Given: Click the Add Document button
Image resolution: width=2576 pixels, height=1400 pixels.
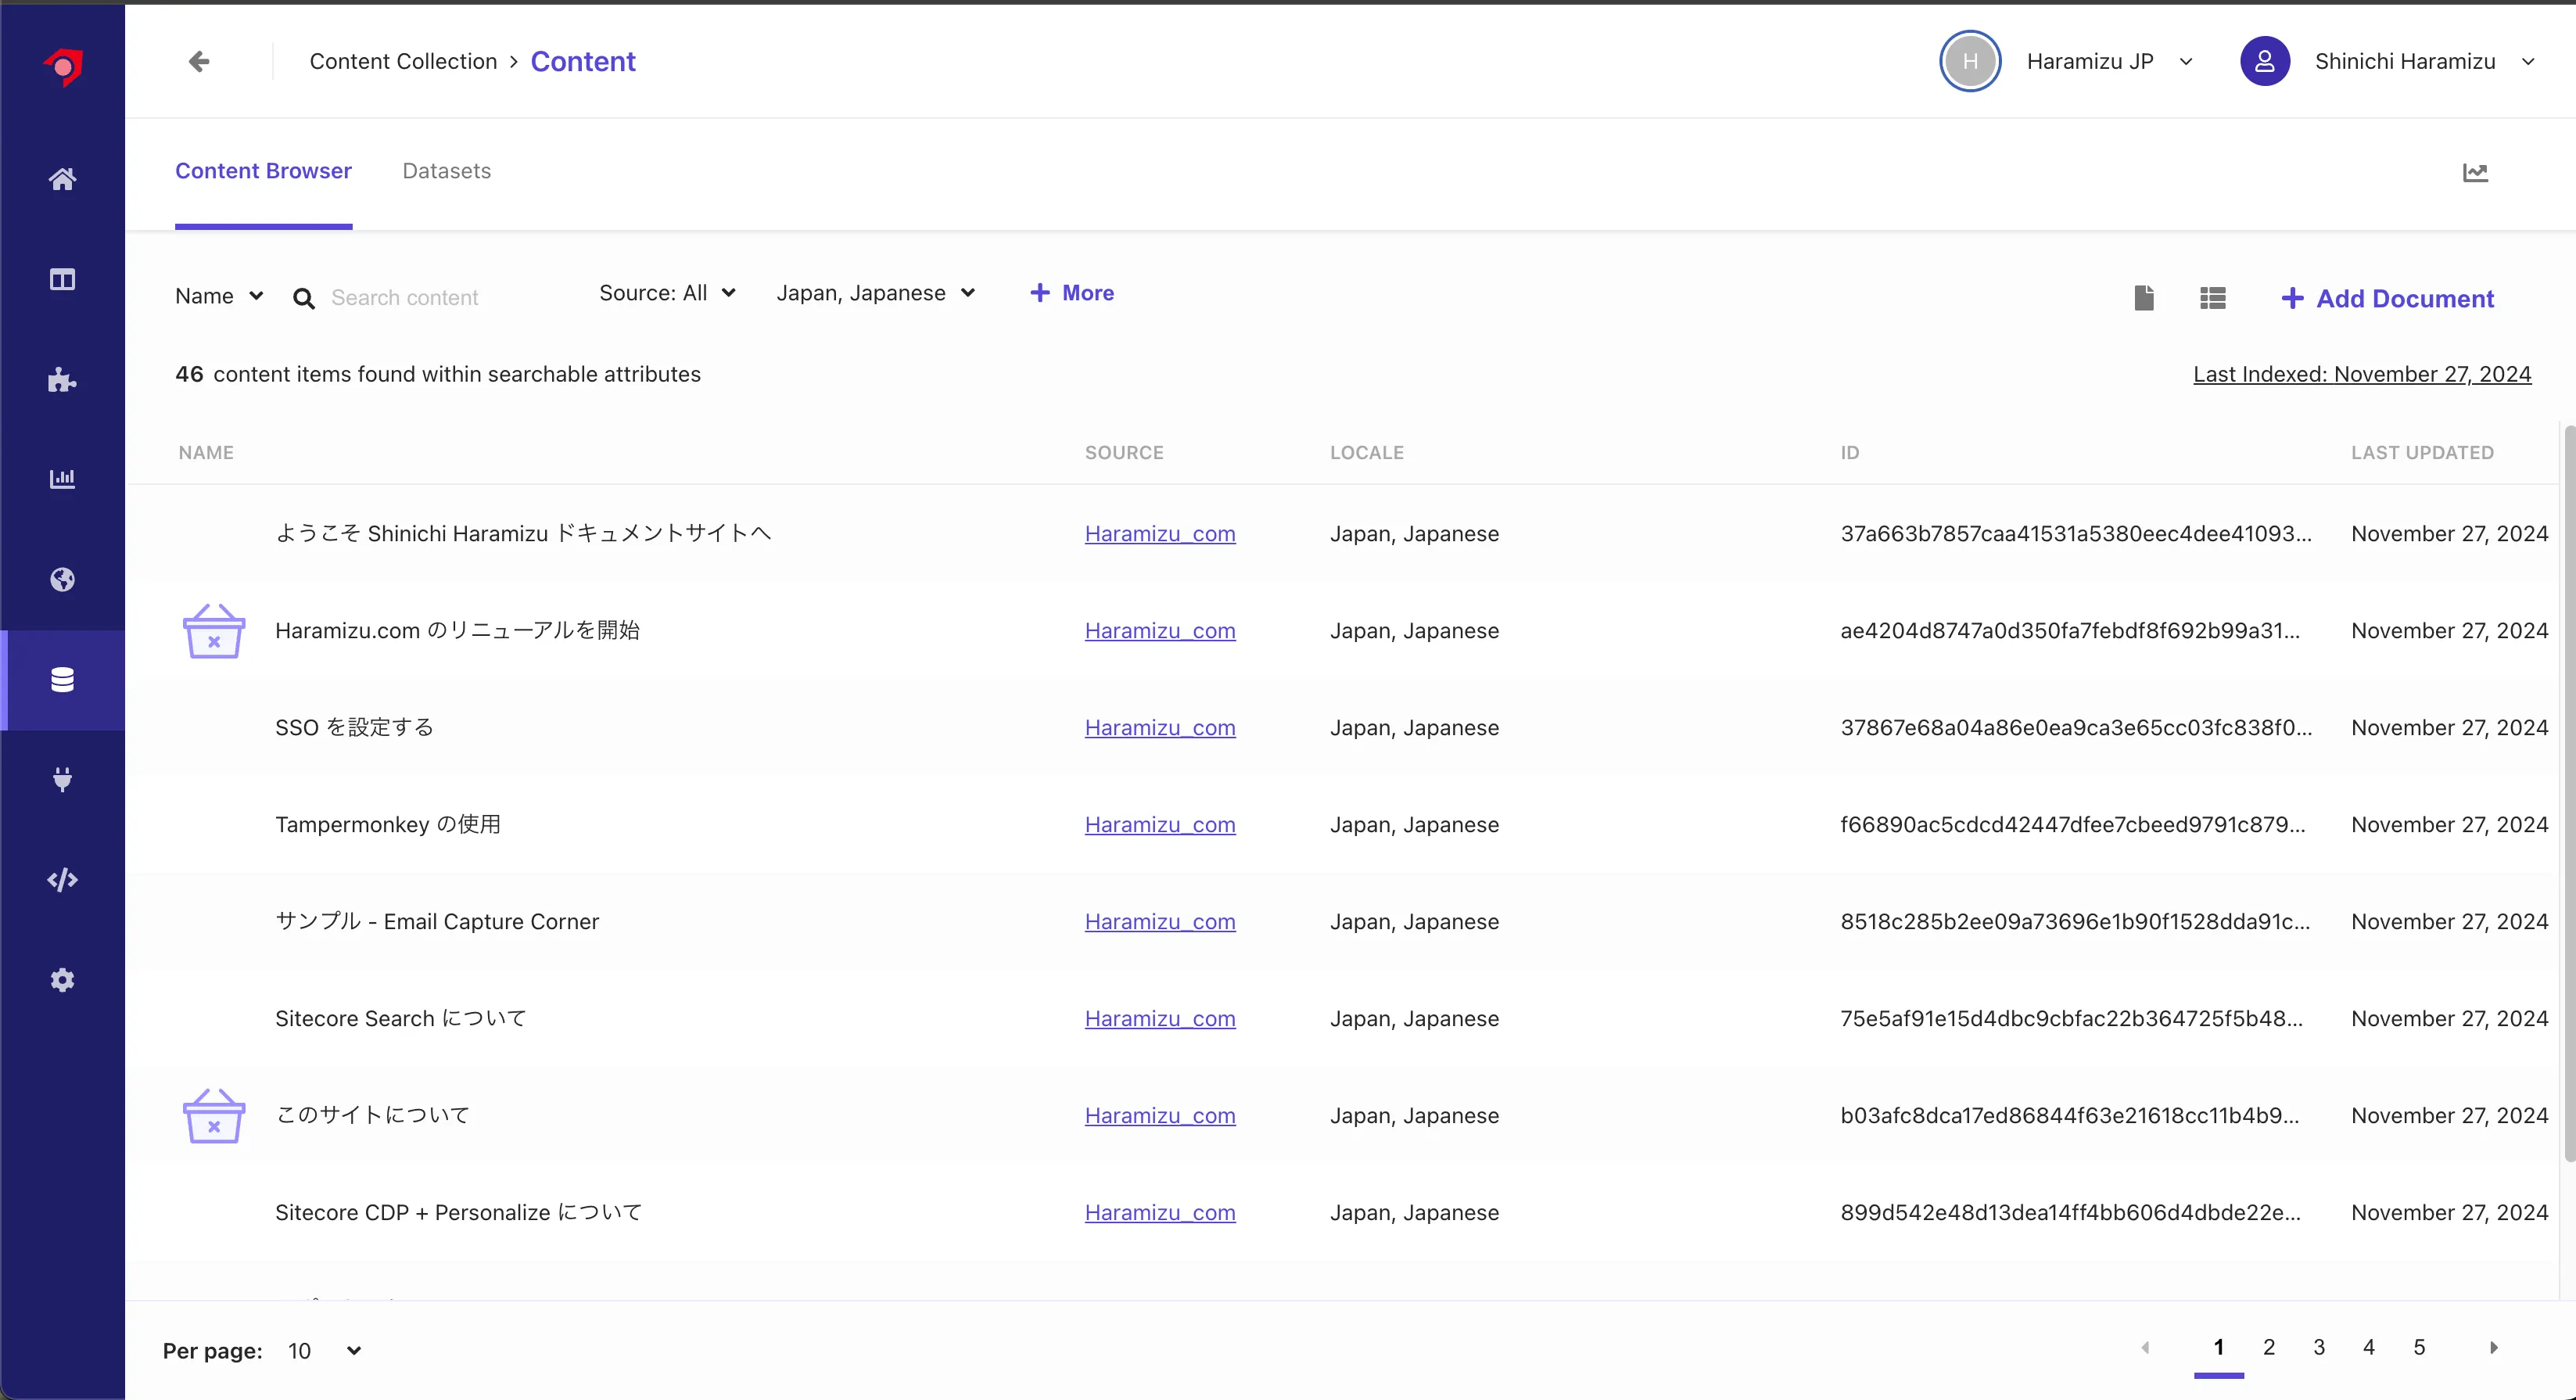Looking at the screenshot, I should click(2388, 298).
